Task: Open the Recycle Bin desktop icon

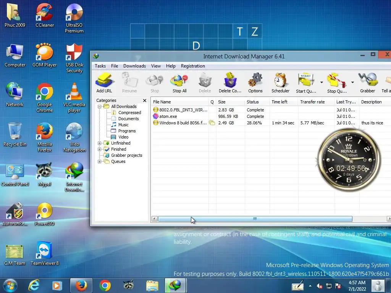Action: click(15, 134)
